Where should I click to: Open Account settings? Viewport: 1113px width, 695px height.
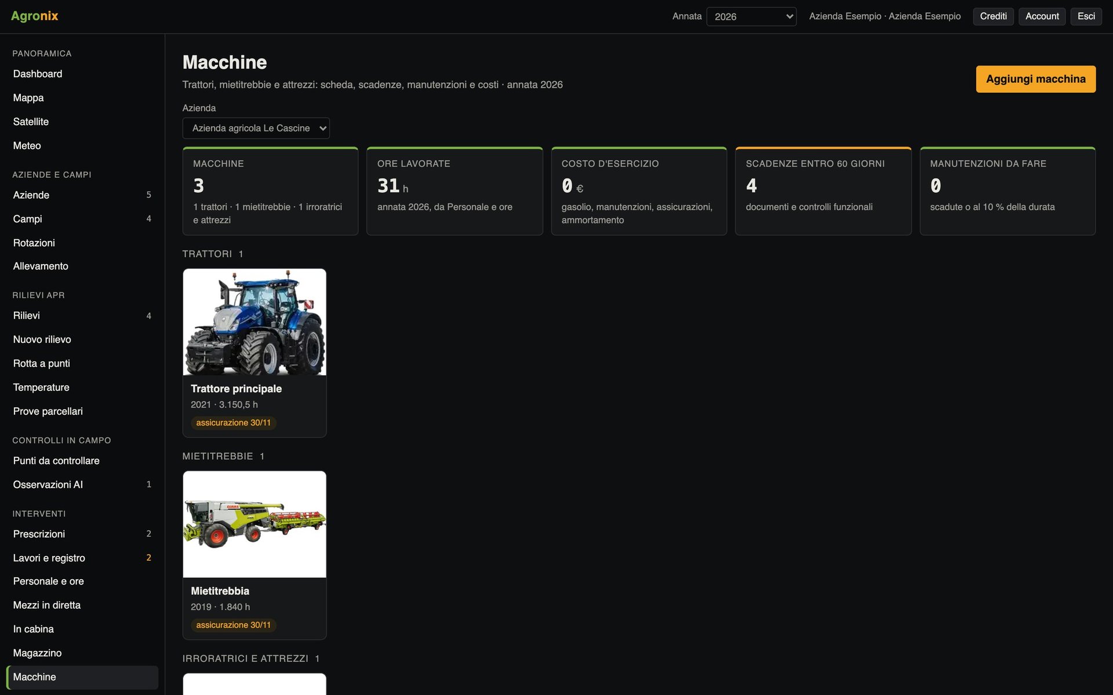click(x=1042, y=16)
